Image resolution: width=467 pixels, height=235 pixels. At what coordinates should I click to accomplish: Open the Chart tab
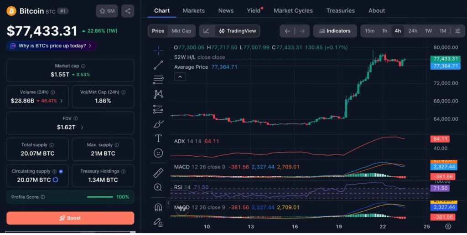pos(162,11)
